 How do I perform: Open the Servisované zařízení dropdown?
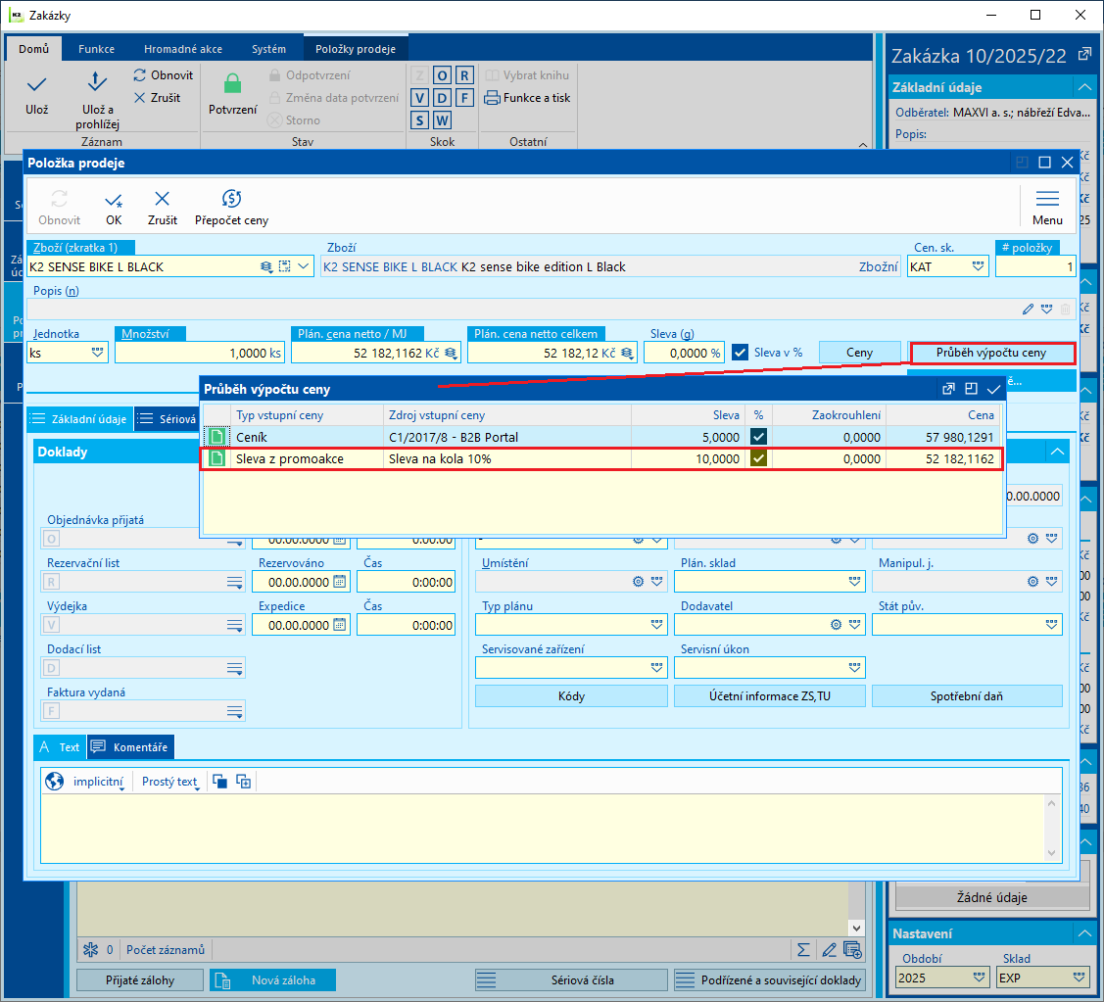pos(656,668)
